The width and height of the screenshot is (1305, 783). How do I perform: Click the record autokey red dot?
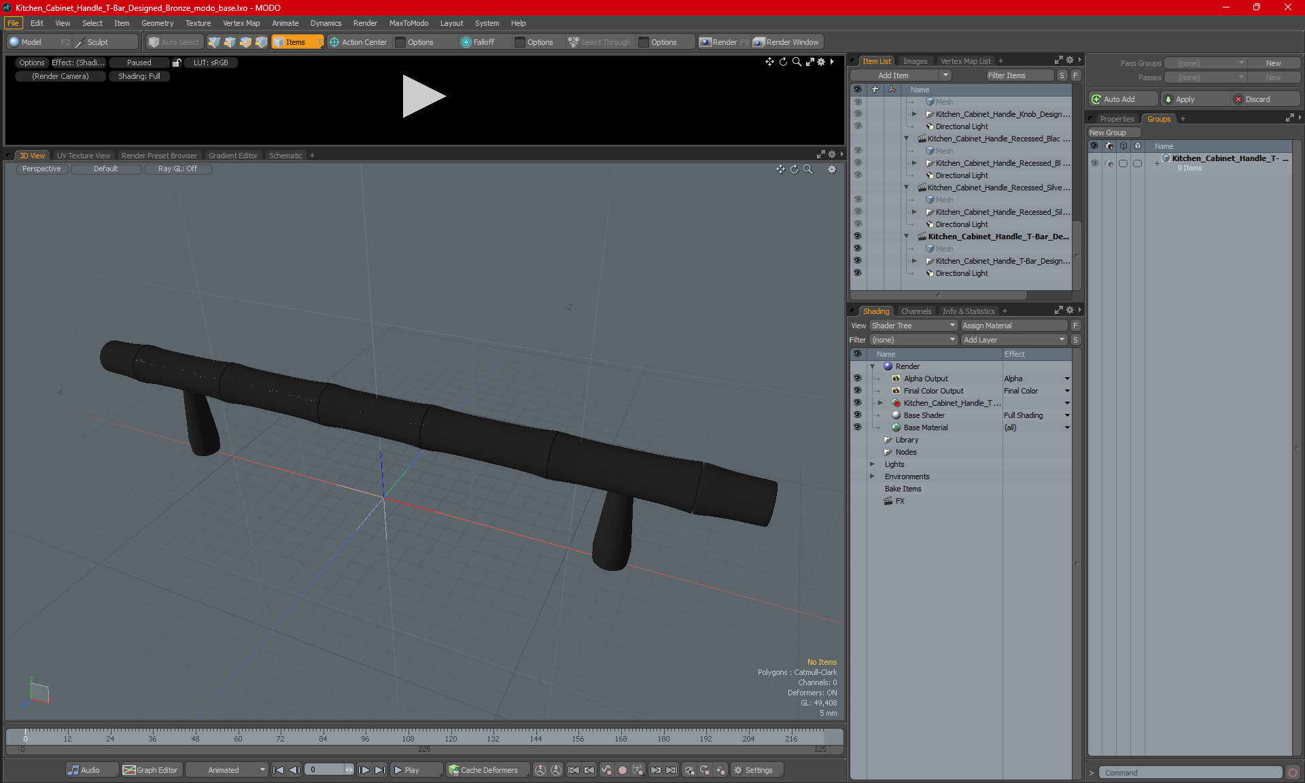coord(622,770)
